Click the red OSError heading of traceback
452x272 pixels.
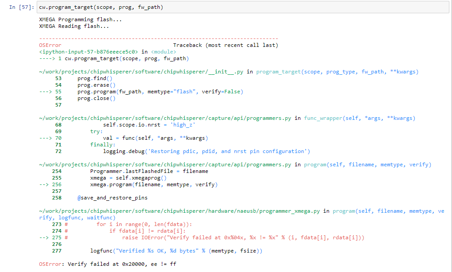point(50,45)
